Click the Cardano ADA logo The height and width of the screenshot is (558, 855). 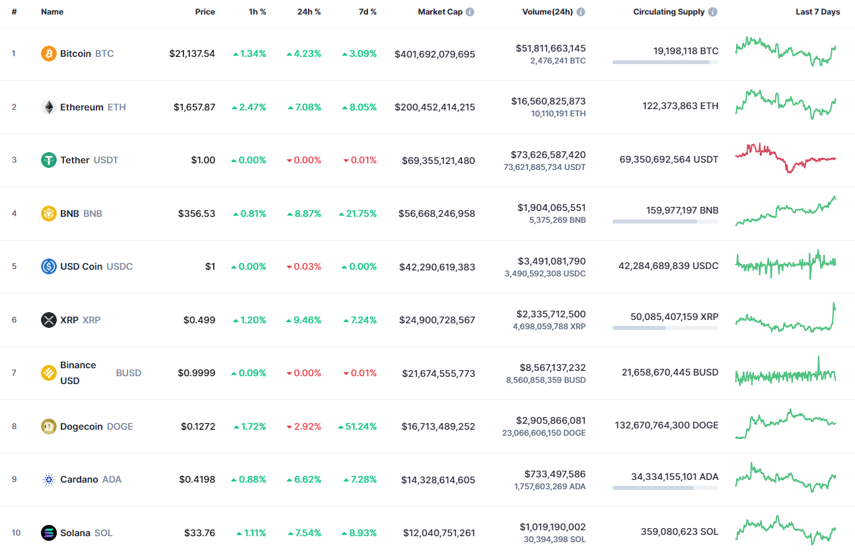(x=49, y=479)
